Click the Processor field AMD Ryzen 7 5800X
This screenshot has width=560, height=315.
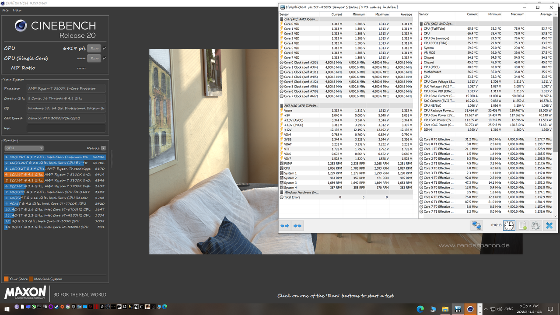[66, 88]
